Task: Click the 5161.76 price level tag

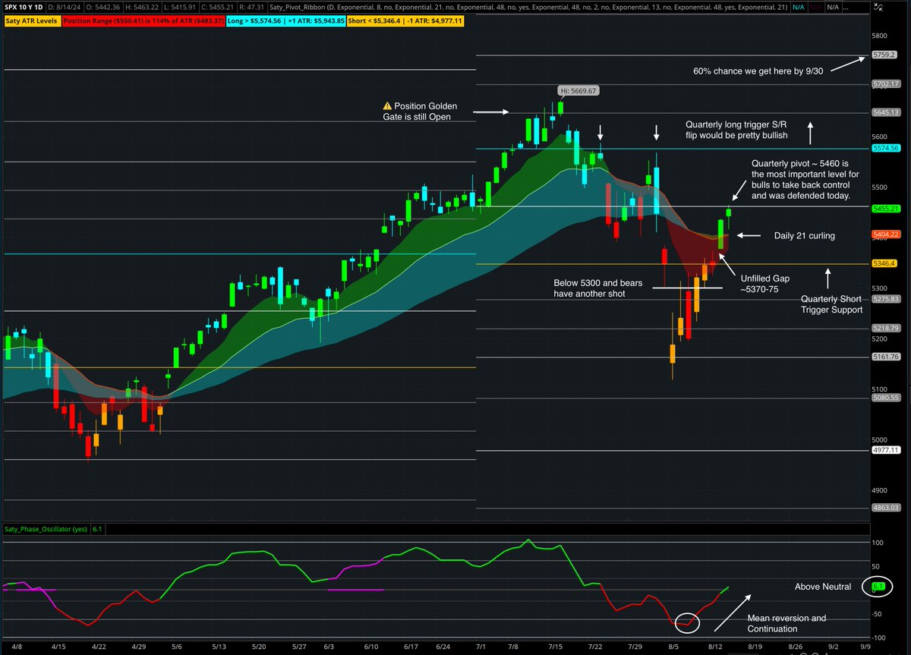Action: pyautogui.click(x=887, y=357)
